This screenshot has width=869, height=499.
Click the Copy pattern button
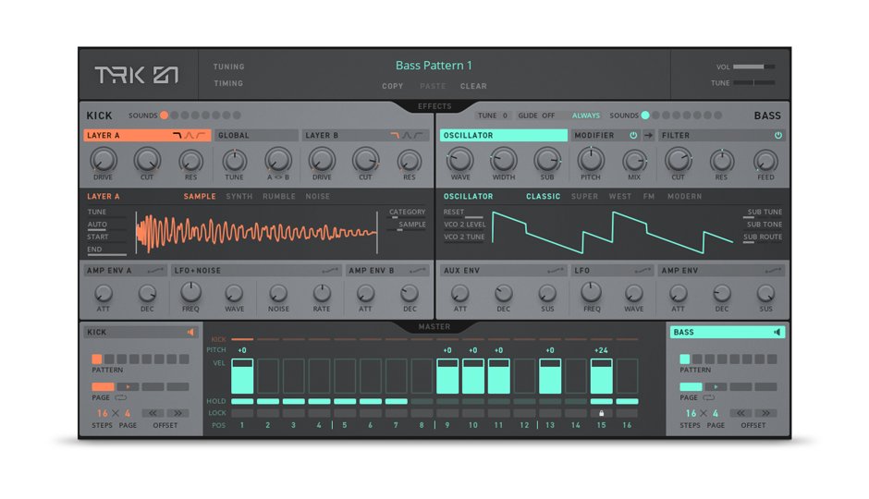coord(393,86)
